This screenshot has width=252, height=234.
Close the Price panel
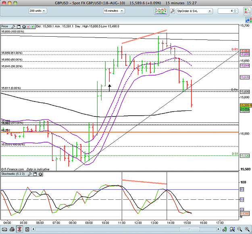coord(24,27)
